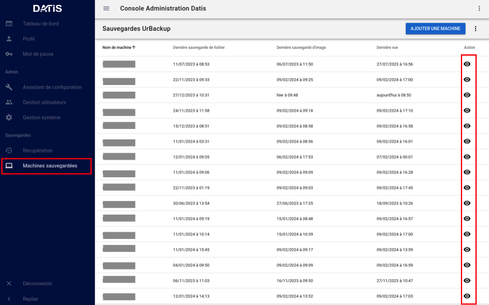Screen dimensions: 489x305
Task: Click image backup cell 09/02/2024 à 13:52
Action: click(295, 296)
